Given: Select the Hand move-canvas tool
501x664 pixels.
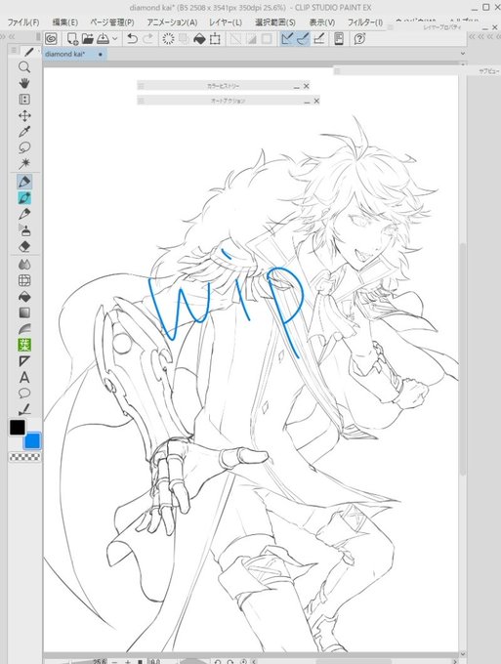Looking at the screenshot, I should (x=24, y=83).
